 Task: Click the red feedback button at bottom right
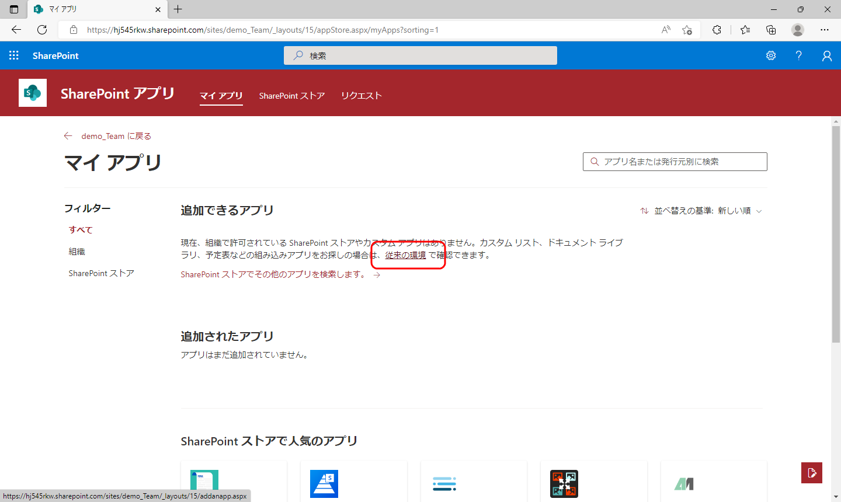click(x=812, y=473)
